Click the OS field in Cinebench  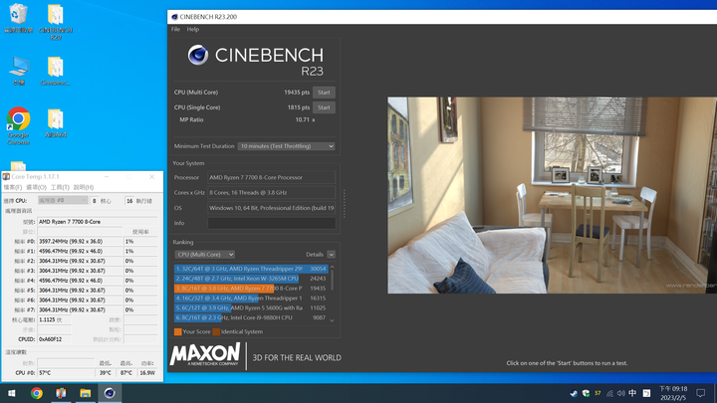(272, 208)
